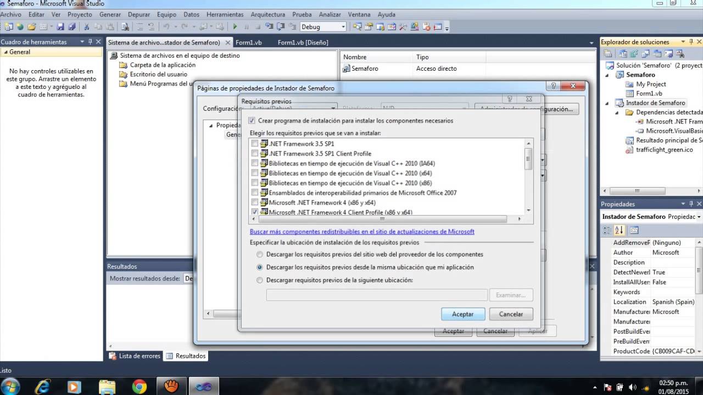Switch to the Lista de errores tab

pos(135,356)
